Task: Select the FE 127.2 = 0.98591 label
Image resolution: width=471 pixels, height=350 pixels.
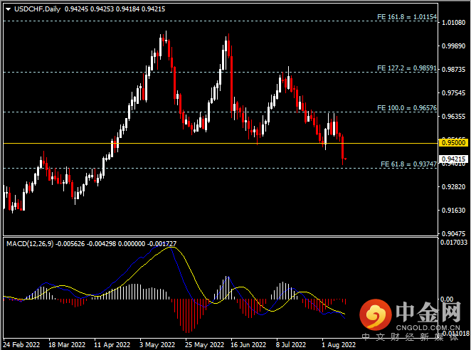Action: pyautogui.click(x=407, y=68)
